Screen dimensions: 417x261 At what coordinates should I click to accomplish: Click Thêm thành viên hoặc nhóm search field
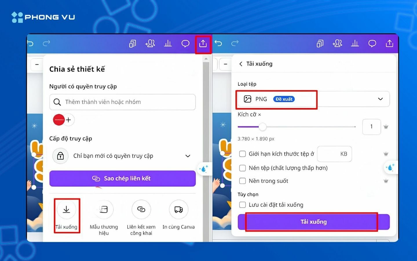122,102
